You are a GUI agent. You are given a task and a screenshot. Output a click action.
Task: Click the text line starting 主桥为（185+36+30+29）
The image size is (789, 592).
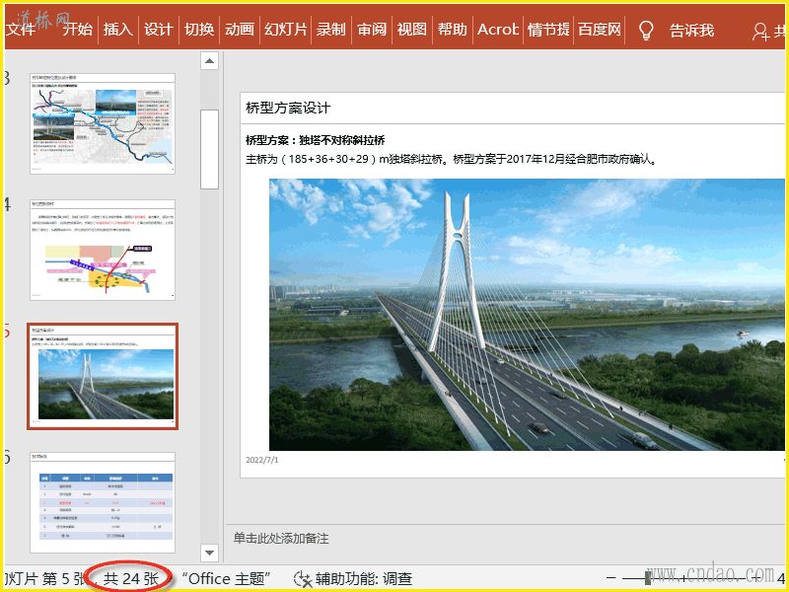(x=452, y=159)
